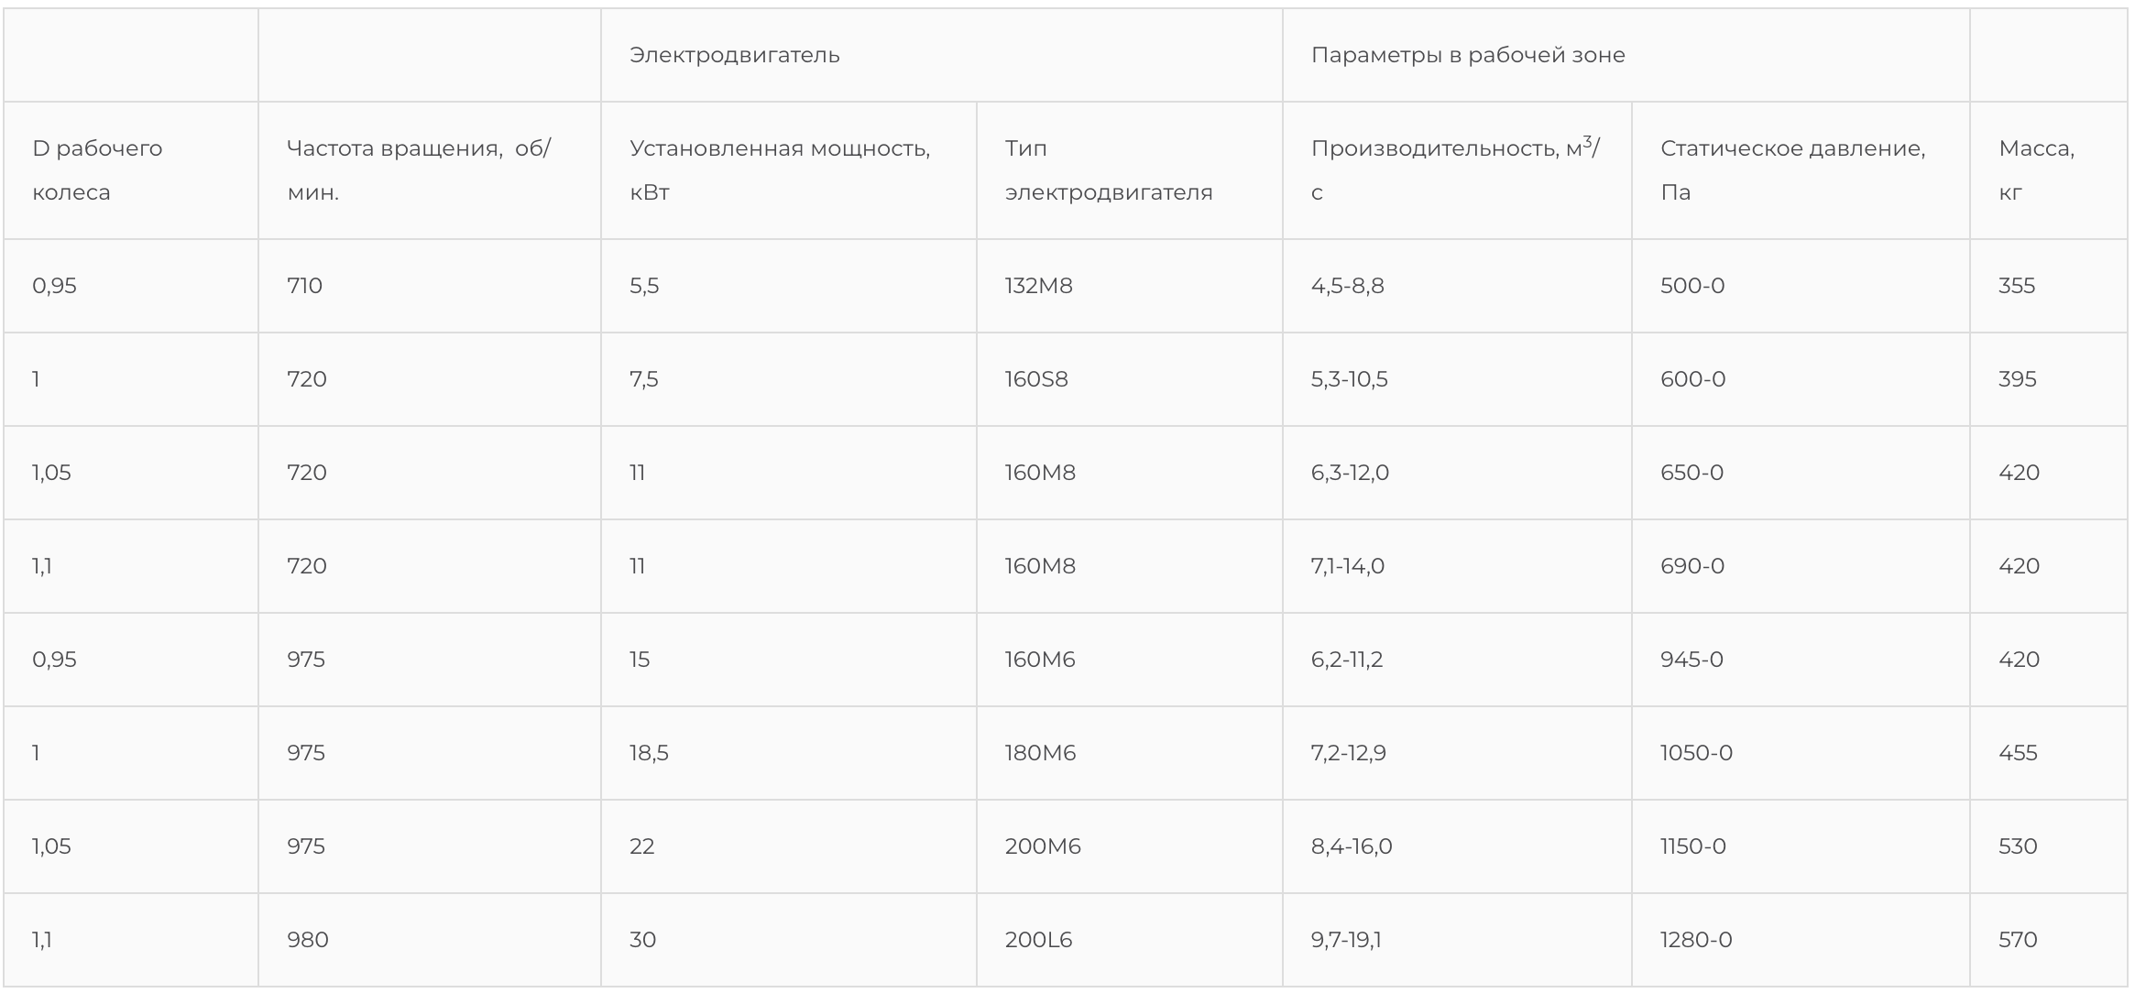Click the static pressure cell '1280-0'
Viewport: 2135px width, 993px height.
1695,940
